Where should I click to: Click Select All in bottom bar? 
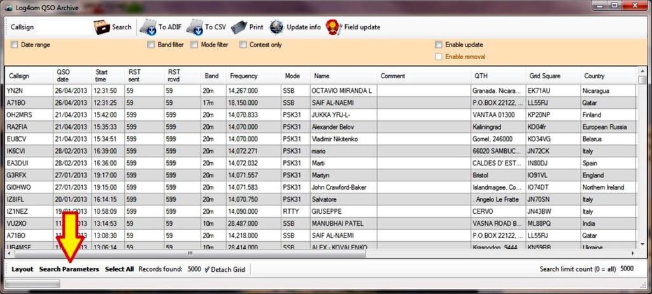119,269
